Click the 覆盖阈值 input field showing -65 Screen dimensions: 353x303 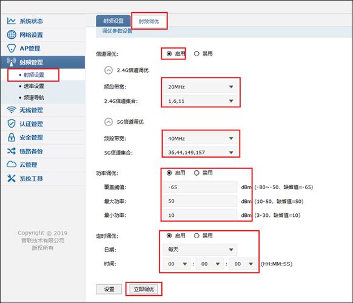[x=200, y=187]
